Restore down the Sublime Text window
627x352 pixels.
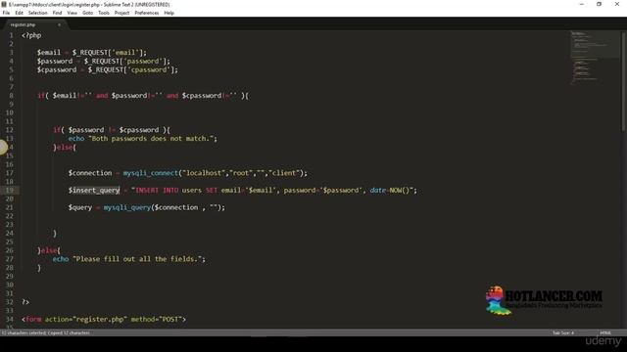point(599,4)
